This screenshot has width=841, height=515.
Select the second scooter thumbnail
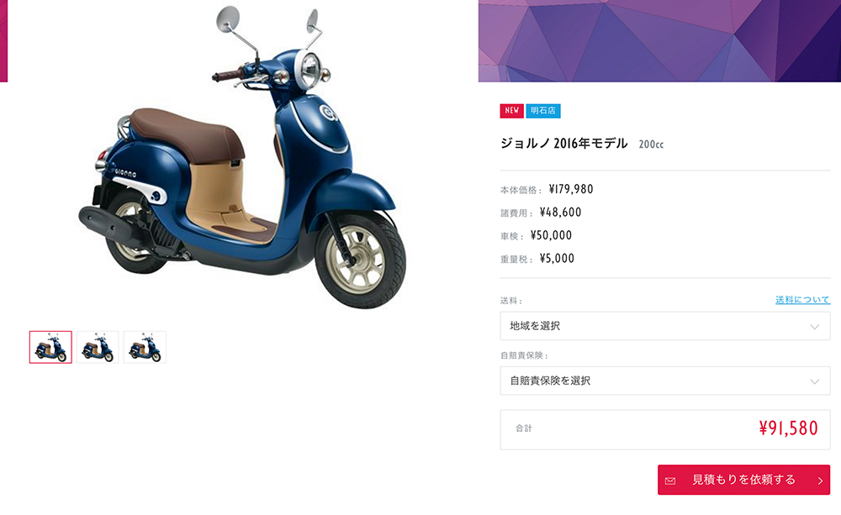point(98,347)
